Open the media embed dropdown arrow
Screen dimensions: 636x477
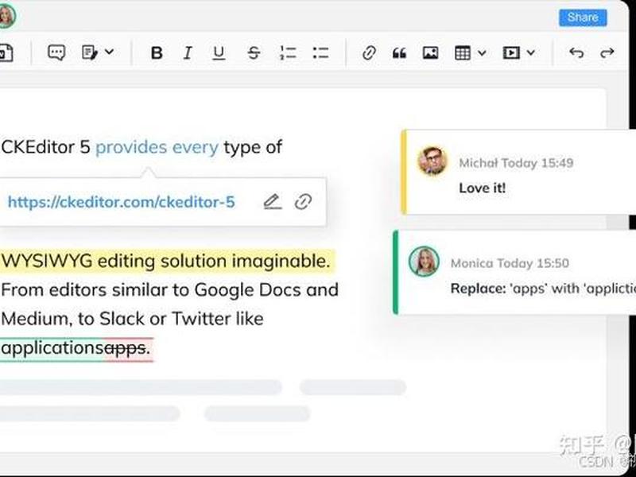pyautogui.click(x=531, y=52)
